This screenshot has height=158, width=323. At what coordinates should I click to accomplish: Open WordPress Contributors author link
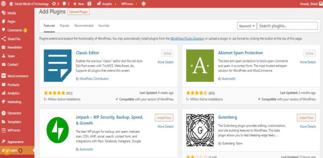coord(94,79)
